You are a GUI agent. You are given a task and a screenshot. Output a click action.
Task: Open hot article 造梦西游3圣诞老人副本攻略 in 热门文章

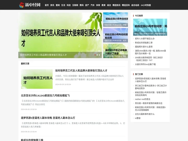tap(150, 80)
